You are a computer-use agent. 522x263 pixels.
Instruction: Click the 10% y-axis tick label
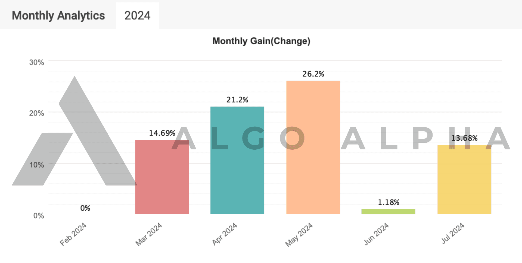pyautogui.click(x=36, y=165)
